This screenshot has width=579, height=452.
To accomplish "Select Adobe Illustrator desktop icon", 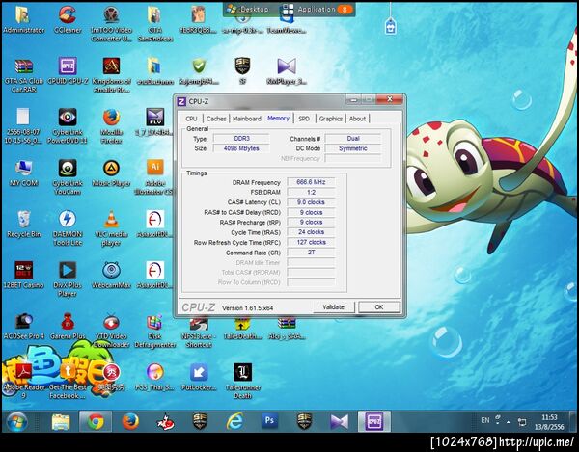I will (x=154, y=177).
